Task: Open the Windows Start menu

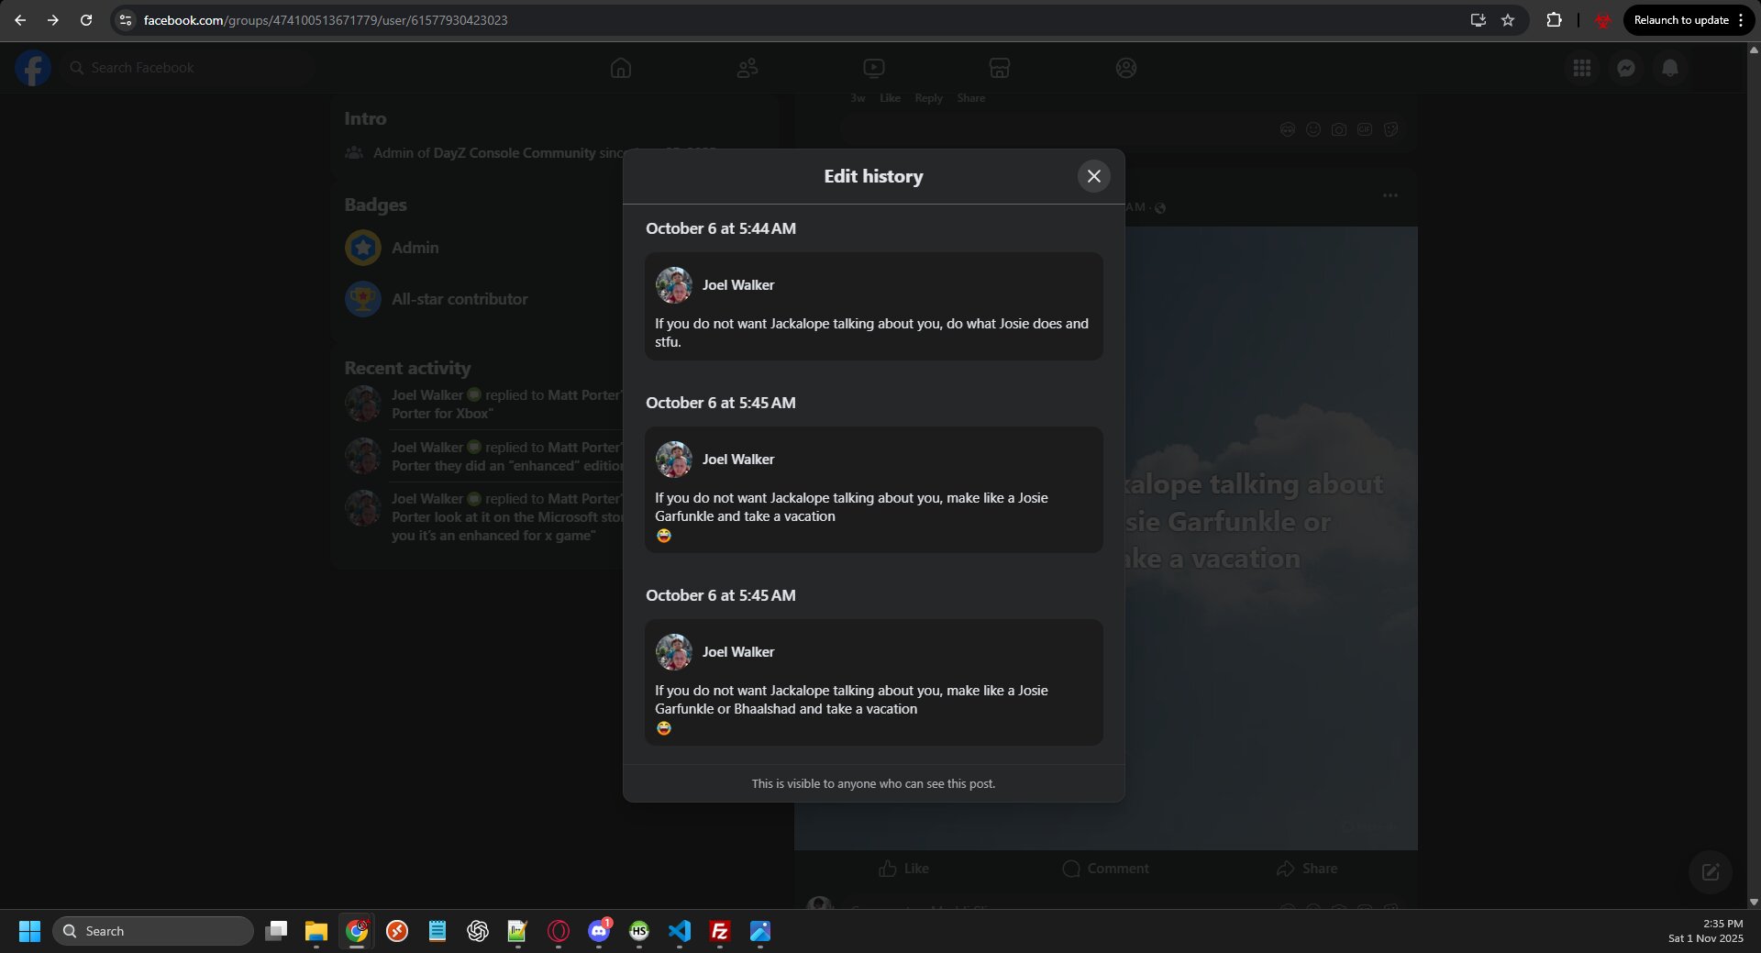Action: point(29,931)
